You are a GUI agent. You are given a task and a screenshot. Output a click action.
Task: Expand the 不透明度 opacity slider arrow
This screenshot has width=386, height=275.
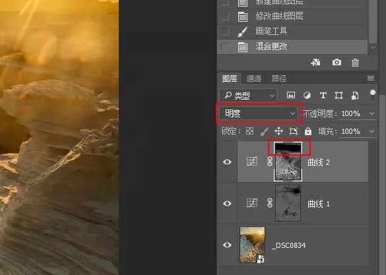371,113
